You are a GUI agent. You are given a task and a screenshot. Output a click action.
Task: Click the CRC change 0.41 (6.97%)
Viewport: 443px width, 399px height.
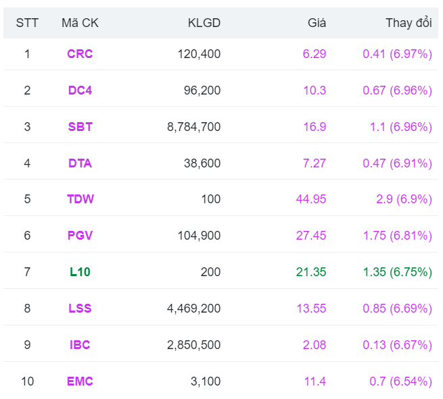pos(397,54)
